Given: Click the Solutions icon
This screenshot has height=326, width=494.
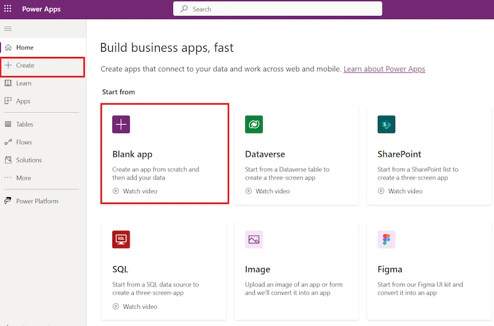Looking at the screenshot, I should point(8,160).
